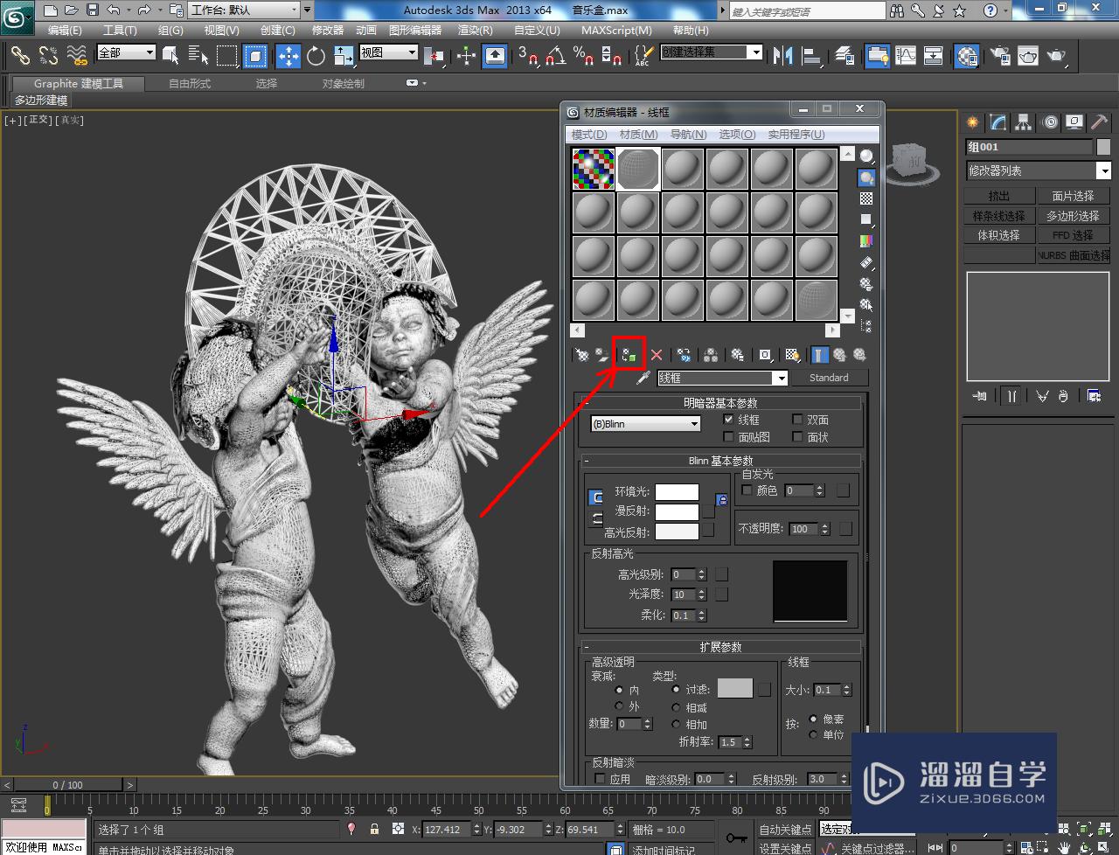
Task: Open the 创建选择集 named selection dropdown
Action: pyautogui.click(x=712, y=52)
